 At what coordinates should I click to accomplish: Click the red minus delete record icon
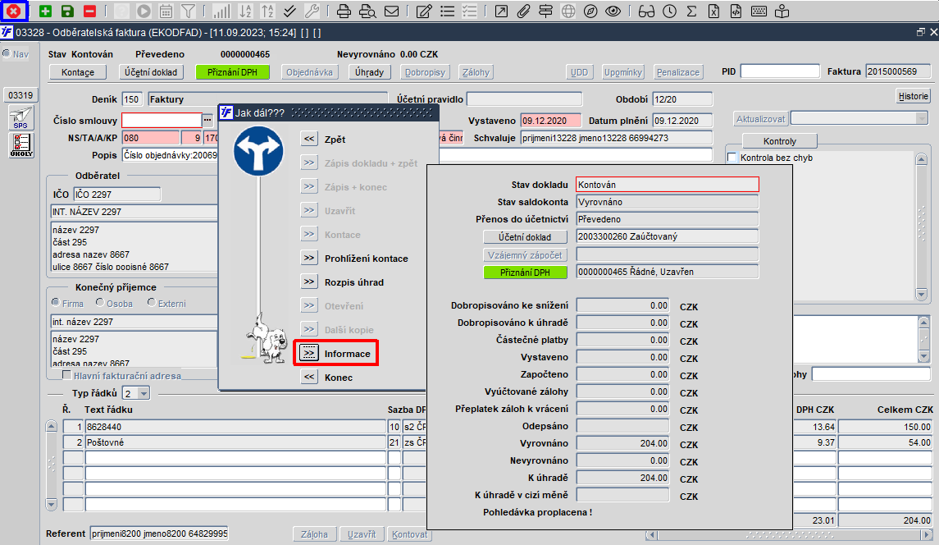89,11
